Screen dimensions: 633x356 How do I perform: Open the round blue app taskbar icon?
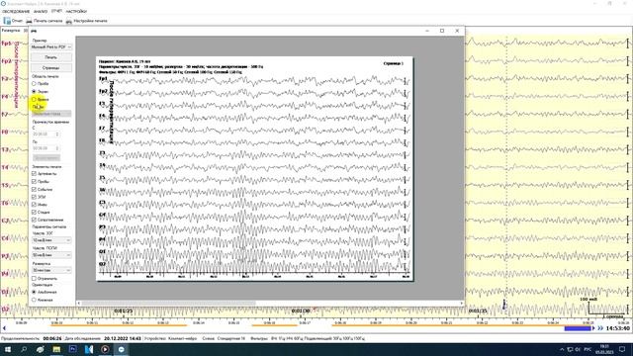[121, 349]
